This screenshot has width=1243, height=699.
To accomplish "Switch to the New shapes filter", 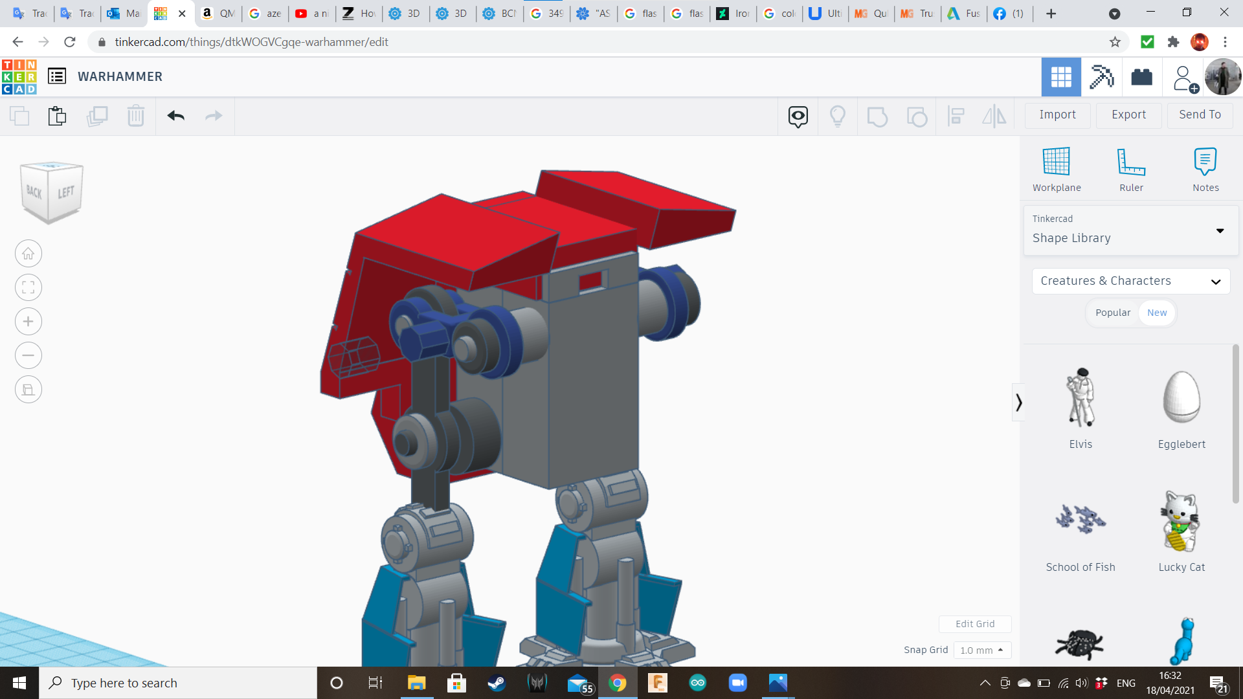I will coord(1157,313).
